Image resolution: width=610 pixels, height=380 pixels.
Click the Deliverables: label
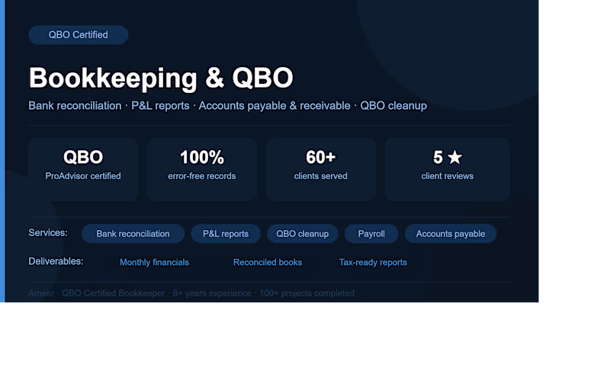pos(56,261)
